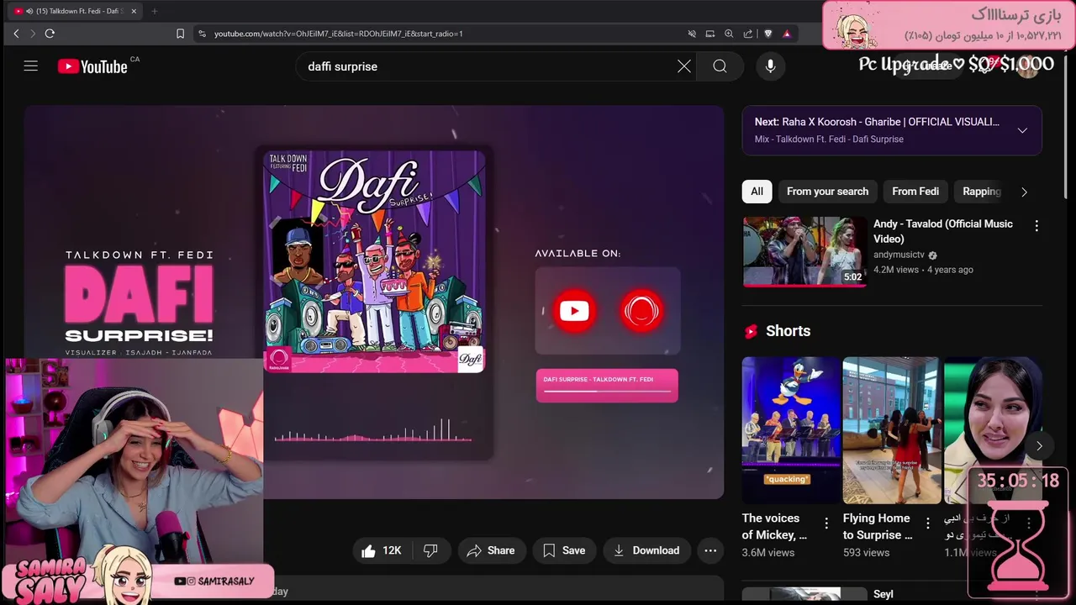This screenshot has width=1076, height=605.
Task: Open Flying Home to Surprise short thumbnail
Action: tap(892, 430)
